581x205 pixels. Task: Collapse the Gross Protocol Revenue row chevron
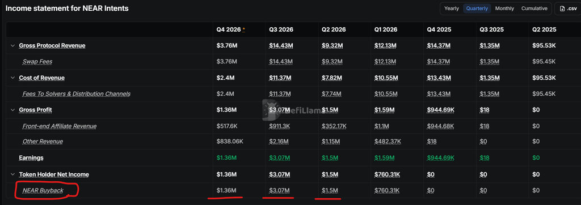[12, 46]
